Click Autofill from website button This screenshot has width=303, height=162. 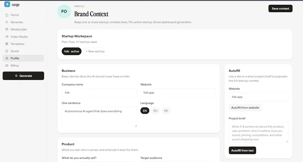pos(245,108)
